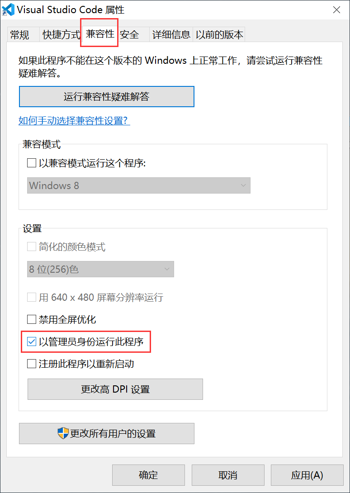Viewport: 350px width, 493px height.
Task: Close the properties dialog window
Action: [336, 10]
